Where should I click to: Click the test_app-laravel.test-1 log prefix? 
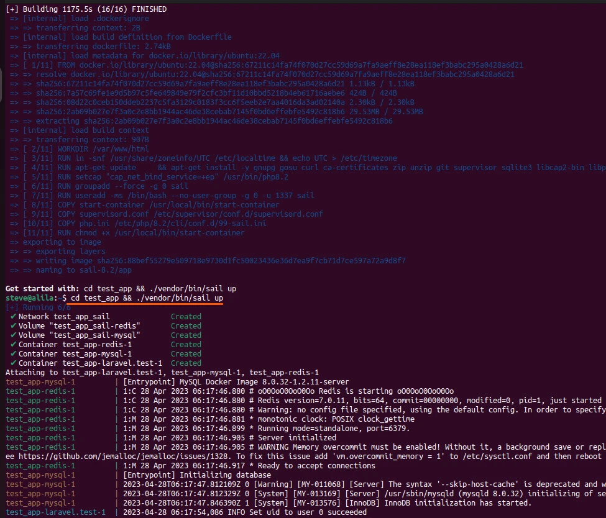click(56, 512)
